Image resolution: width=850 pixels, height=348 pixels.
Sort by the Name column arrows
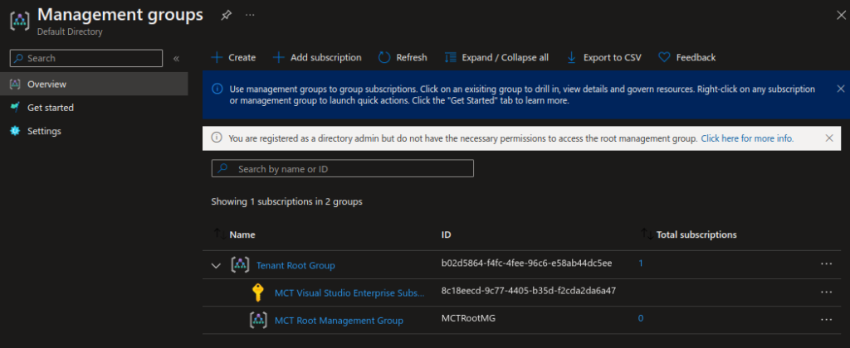point(219,234)
